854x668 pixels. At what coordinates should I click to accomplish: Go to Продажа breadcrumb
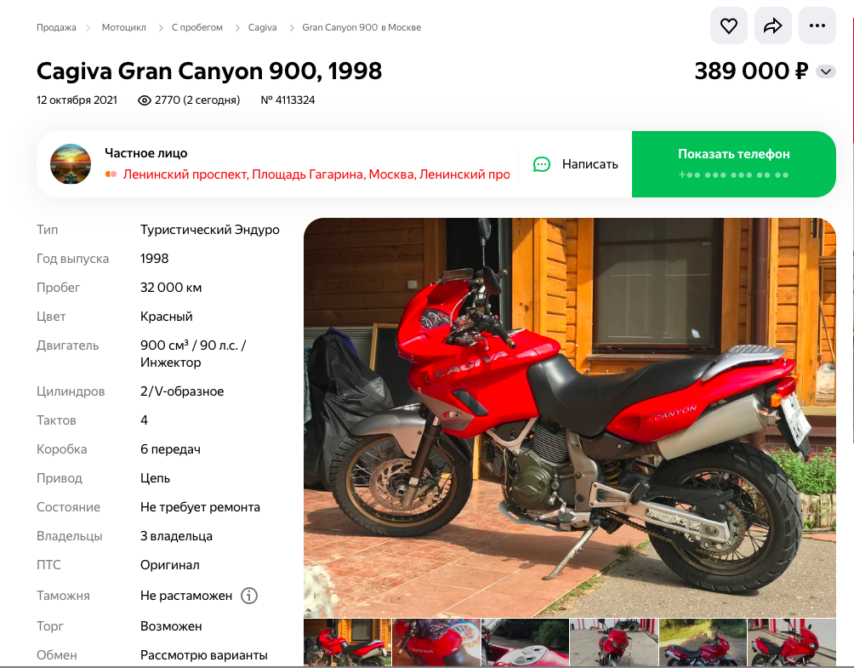[x=56, y=27]
